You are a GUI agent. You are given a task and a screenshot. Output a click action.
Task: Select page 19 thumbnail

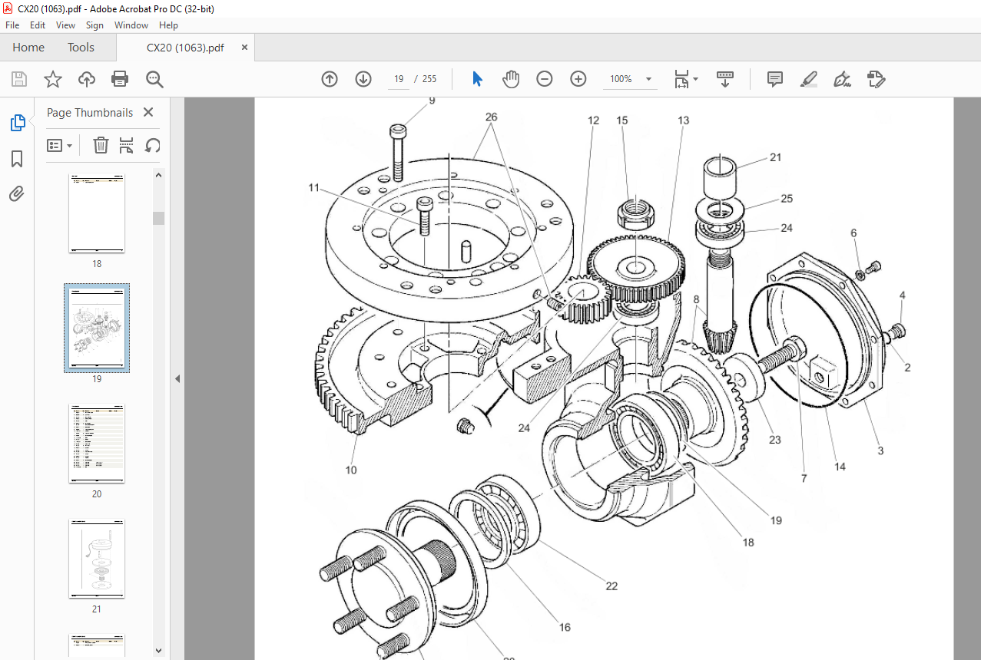pyautogui.click(x=97, y=328)
